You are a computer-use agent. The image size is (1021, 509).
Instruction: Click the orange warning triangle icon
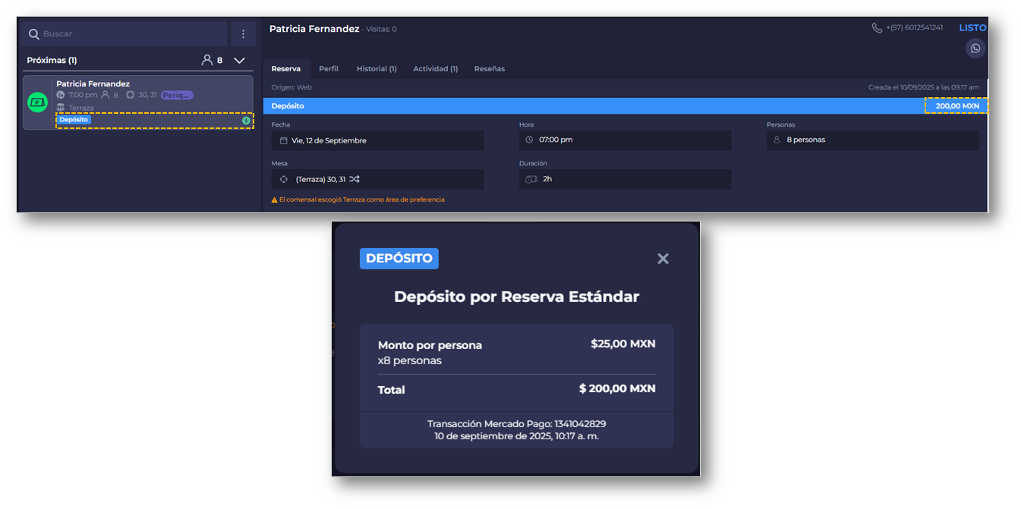[274, 200]
